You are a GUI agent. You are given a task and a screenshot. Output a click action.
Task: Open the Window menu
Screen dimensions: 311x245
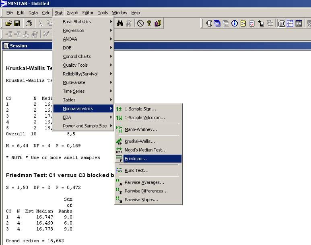coord(119,13)
